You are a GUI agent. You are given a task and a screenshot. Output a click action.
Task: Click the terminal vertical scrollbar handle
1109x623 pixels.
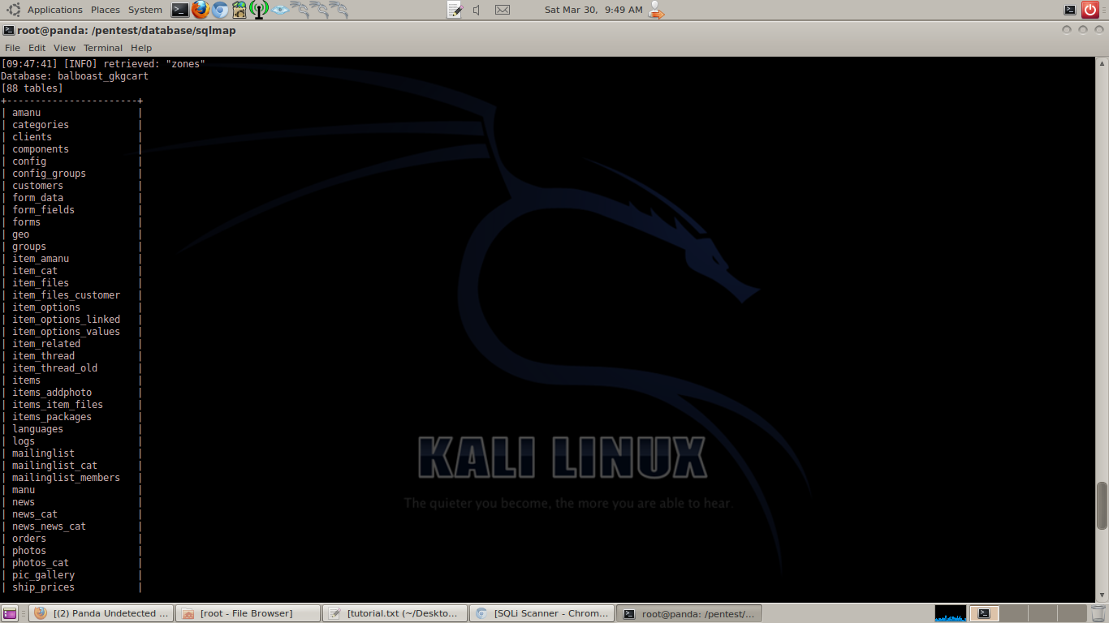pyautogui.click(x=1102, y=505)
